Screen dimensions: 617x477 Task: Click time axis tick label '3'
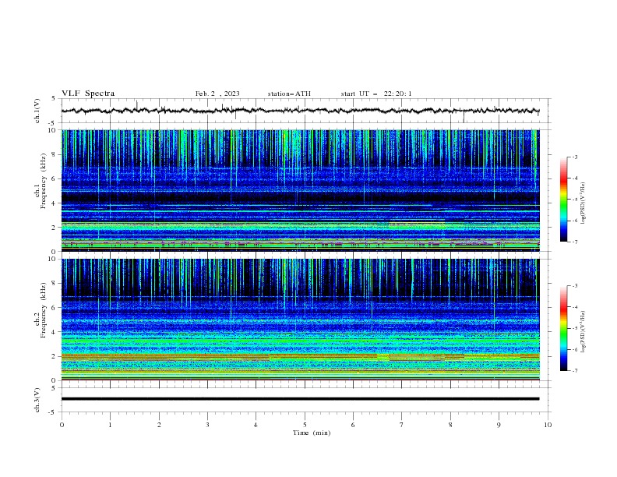click(207, 425)
